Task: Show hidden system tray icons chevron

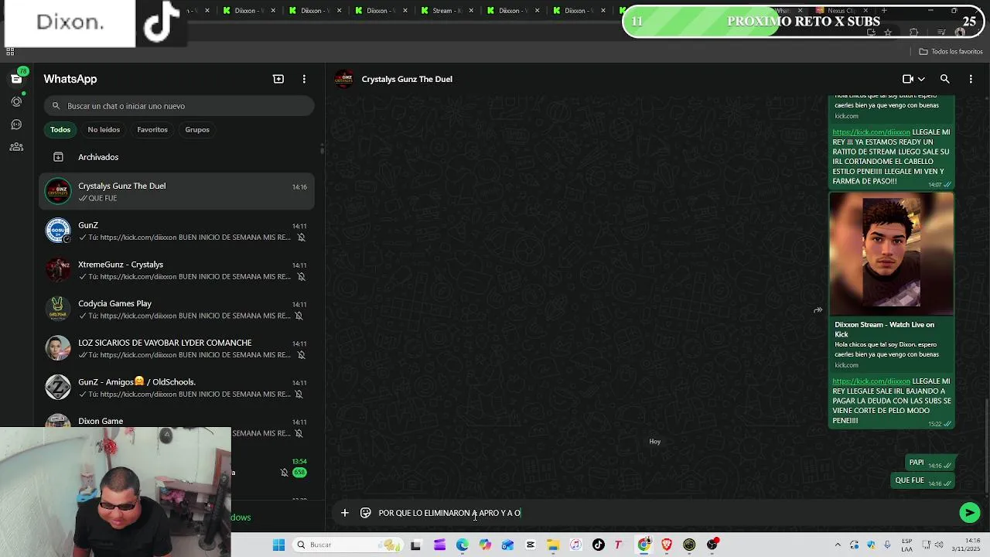Action: click(x=838, y=545)
